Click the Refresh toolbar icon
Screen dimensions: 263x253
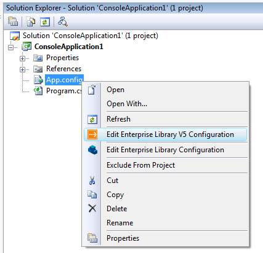tap(45, 21)
